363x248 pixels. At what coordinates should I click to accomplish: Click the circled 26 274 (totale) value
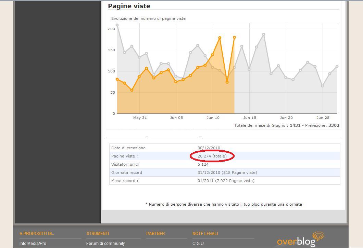[212, 156]
